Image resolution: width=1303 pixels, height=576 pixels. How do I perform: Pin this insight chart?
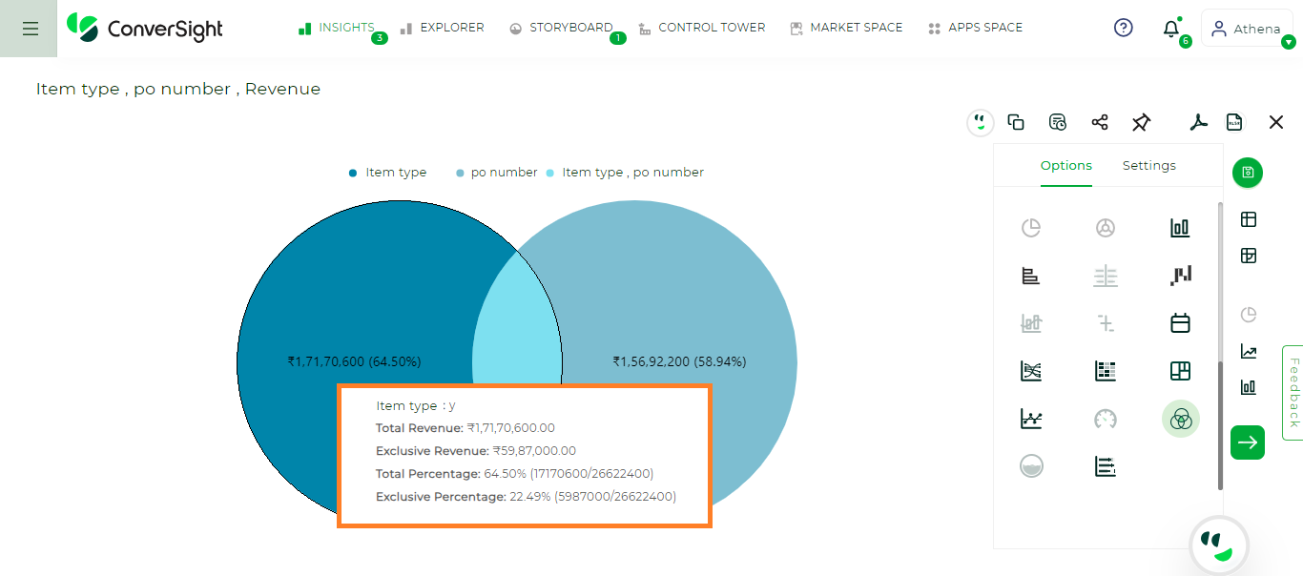[x=1142, y=122]
